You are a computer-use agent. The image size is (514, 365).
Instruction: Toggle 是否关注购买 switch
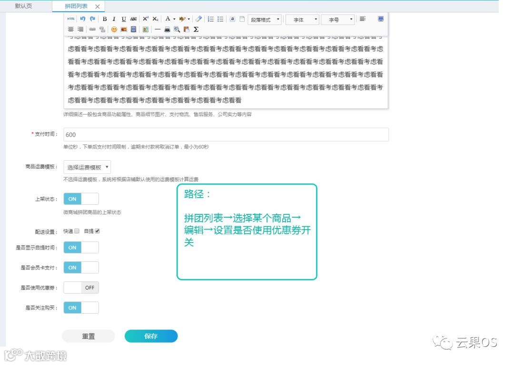81,307
